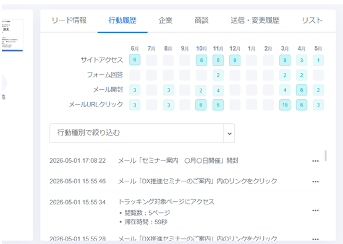Viewport: 343px width, 244px height.
Task: Click the August メール開封 cell showing 3
Action: (x=169, y=90)
